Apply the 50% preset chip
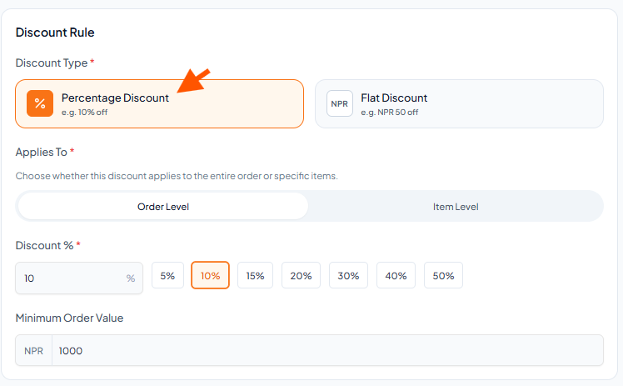The width and height of the screenshot is (623, 386). [x=443, y=275]
